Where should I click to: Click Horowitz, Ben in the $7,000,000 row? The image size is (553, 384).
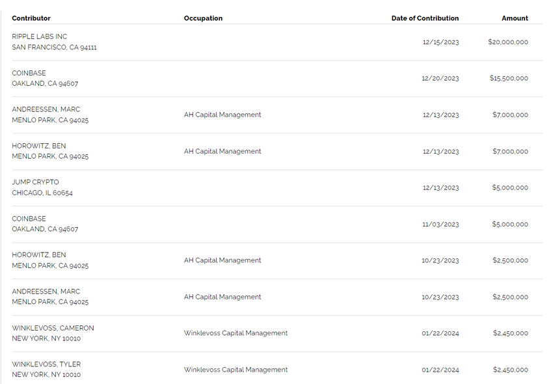click(39, 146)
